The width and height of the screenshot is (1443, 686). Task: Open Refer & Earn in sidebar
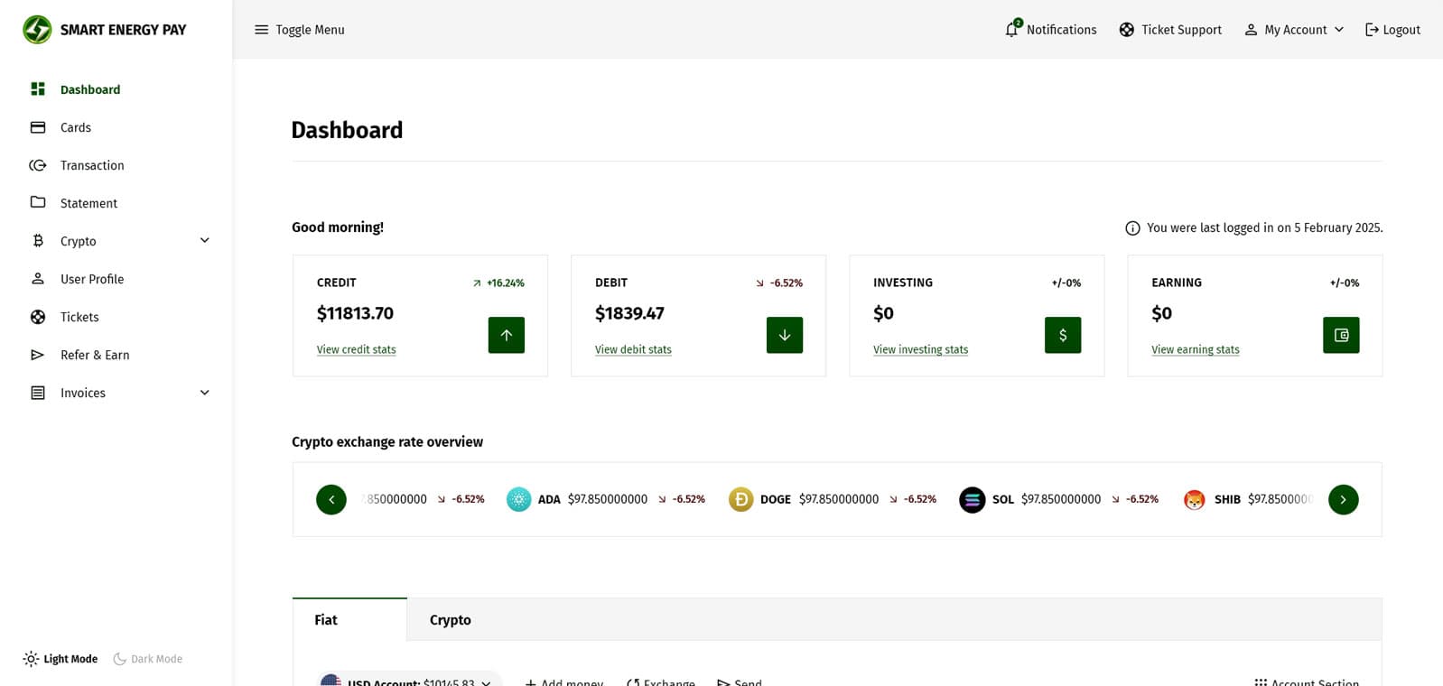[x=95, y=355]
